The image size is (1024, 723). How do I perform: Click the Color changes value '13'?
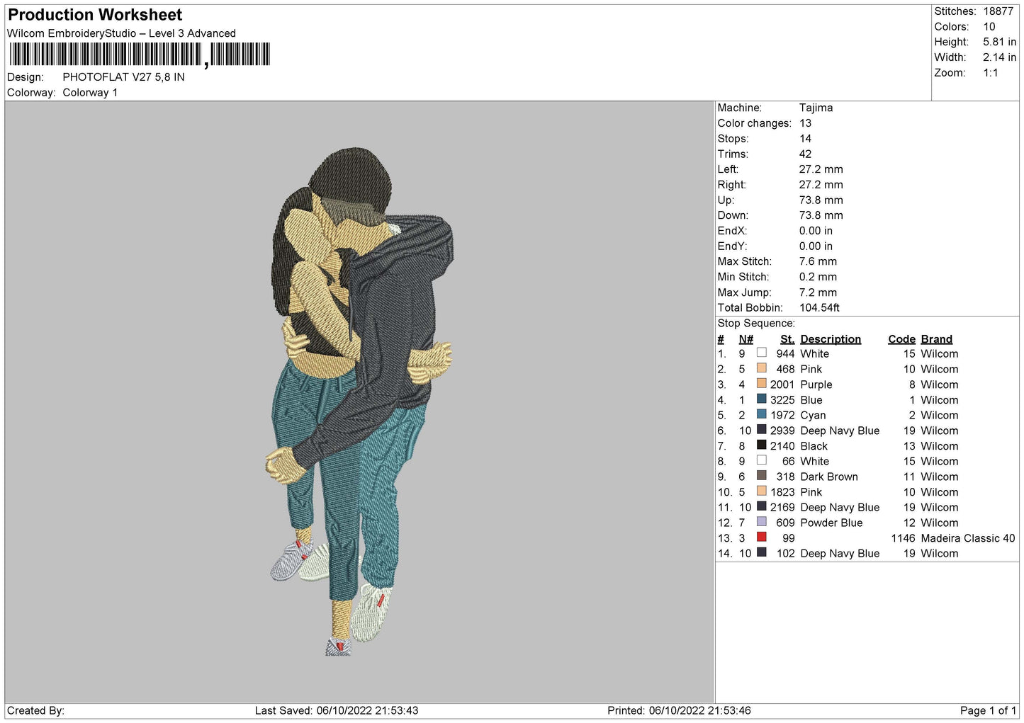click(x=805, y=123)
